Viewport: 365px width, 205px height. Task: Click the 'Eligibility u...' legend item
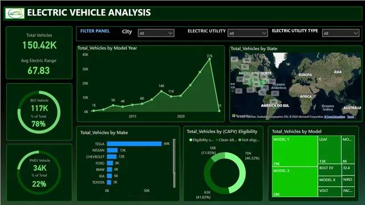[x=201, y=140]
